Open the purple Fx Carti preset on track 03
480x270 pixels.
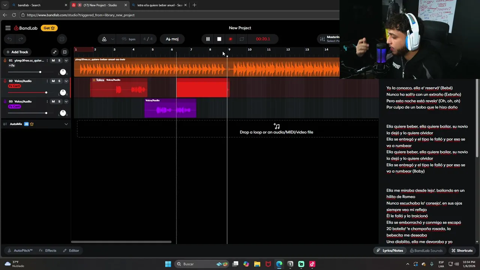pos(14,106)
